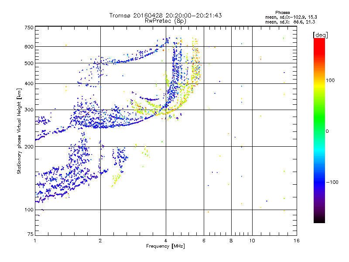The image size is (349, 262).
Task: Click the plot title 'Tromsø 20160428 20:20:00-20:21:43'
Action: [165, 15]
